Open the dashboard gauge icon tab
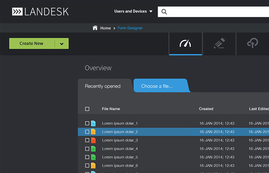Screen dimensions: 269x173 (185, 43)
